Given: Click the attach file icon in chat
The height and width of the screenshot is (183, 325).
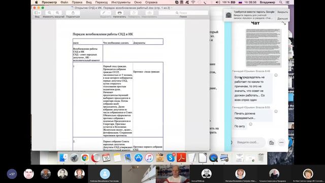Looking at the screenshot, I should click(x=272, y=142).
